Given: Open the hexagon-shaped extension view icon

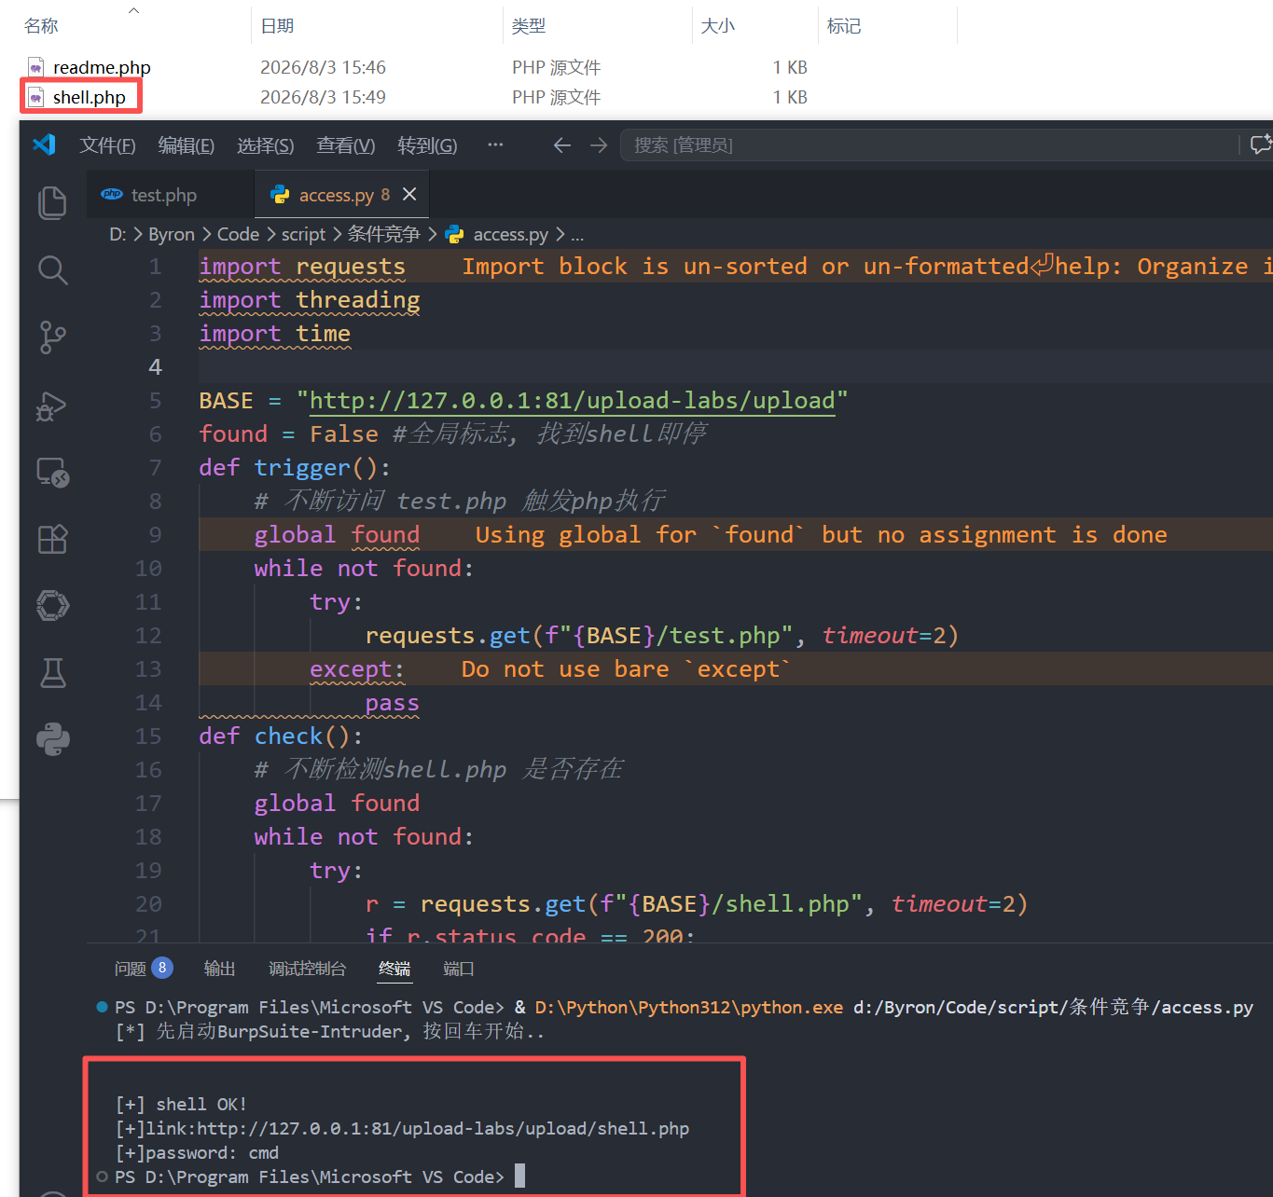Looking at the screenshot, I should (52, 606).
